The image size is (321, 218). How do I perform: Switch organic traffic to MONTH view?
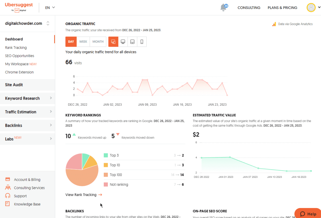[x=98, y=42]
